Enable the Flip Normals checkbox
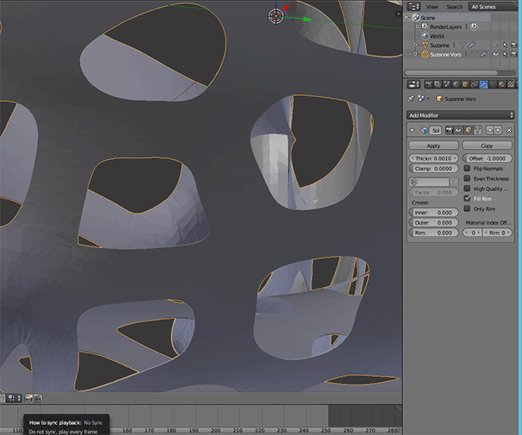Image resolution: width=522 pixels, height=435 pixels. pos(468,168)
